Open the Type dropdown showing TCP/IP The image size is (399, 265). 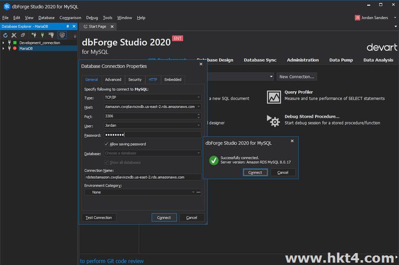[x=152, y=97]
